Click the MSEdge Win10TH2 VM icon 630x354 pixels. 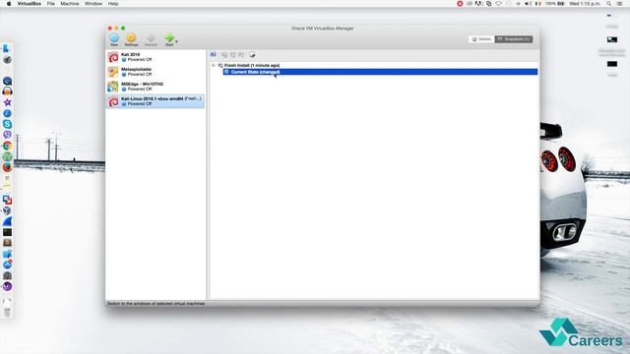point(113,87)
